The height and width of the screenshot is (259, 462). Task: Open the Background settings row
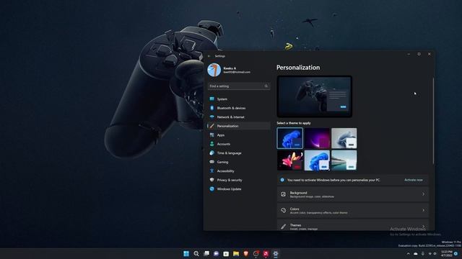tap(353, 194)
